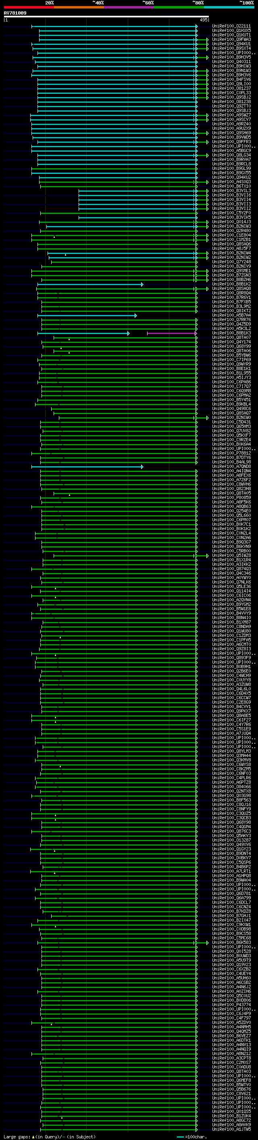Click the red ~20% identity legend bar
258x1140 pixels.
(x=29, y=7)
